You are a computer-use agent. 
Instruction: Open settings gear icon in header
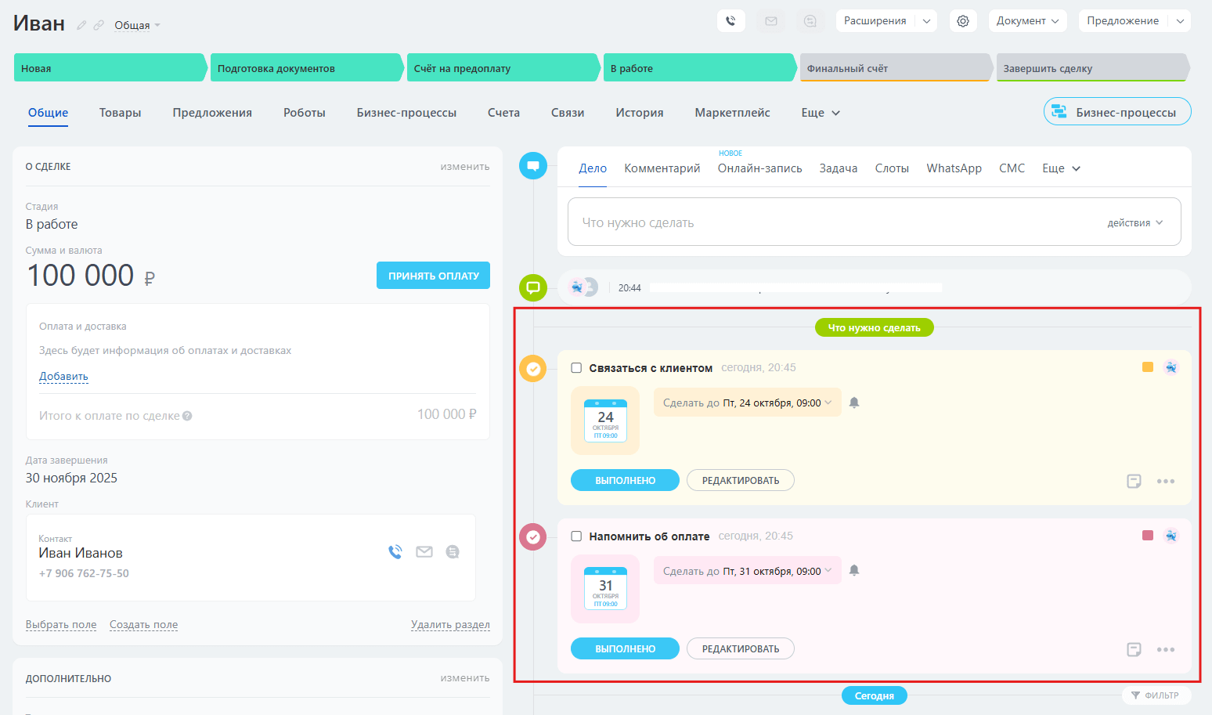pyautogui.click(x=962, y=21)
